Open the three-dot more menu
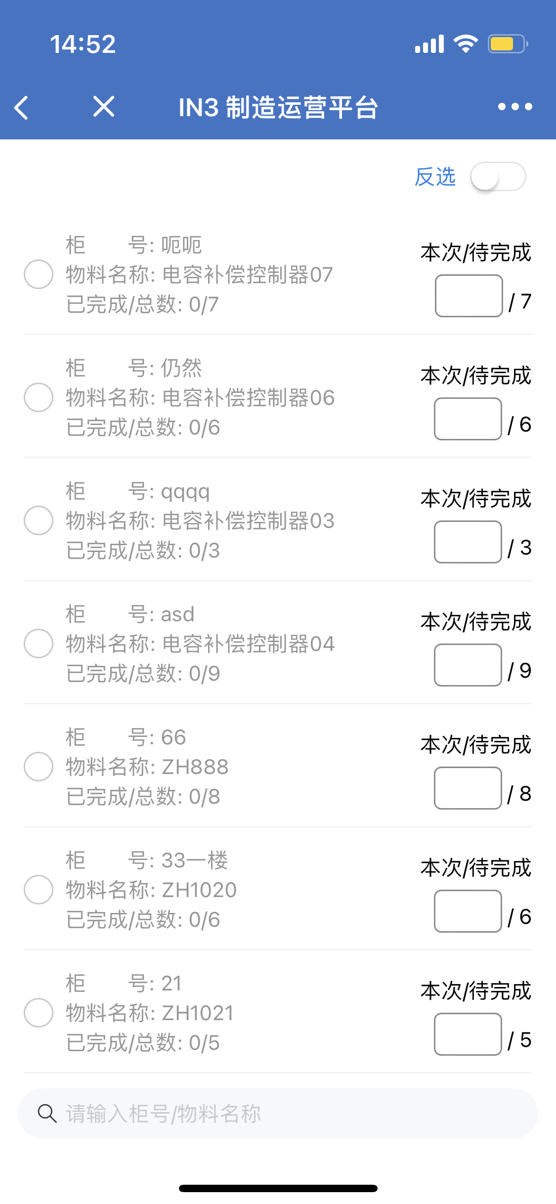Screen dimensions: 556x1204 pos(515,107)
